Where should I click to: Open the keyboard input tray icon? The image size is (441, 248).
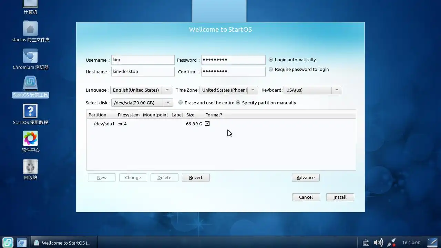coord(366,243)
